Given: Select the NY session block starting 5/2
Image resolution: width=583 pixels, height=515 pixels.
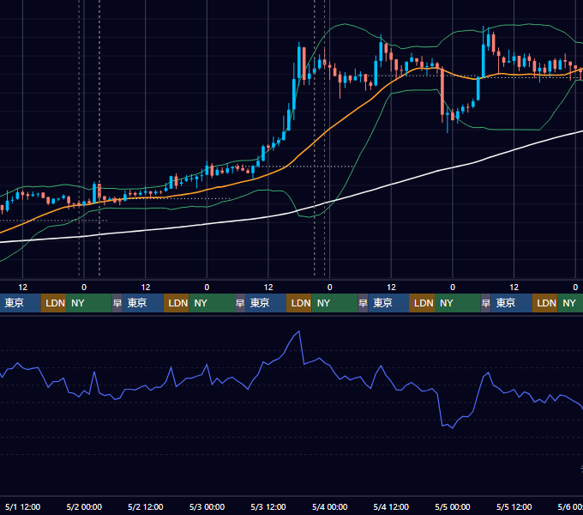Looking at the screenshot, I should click(x=212, y=303).
